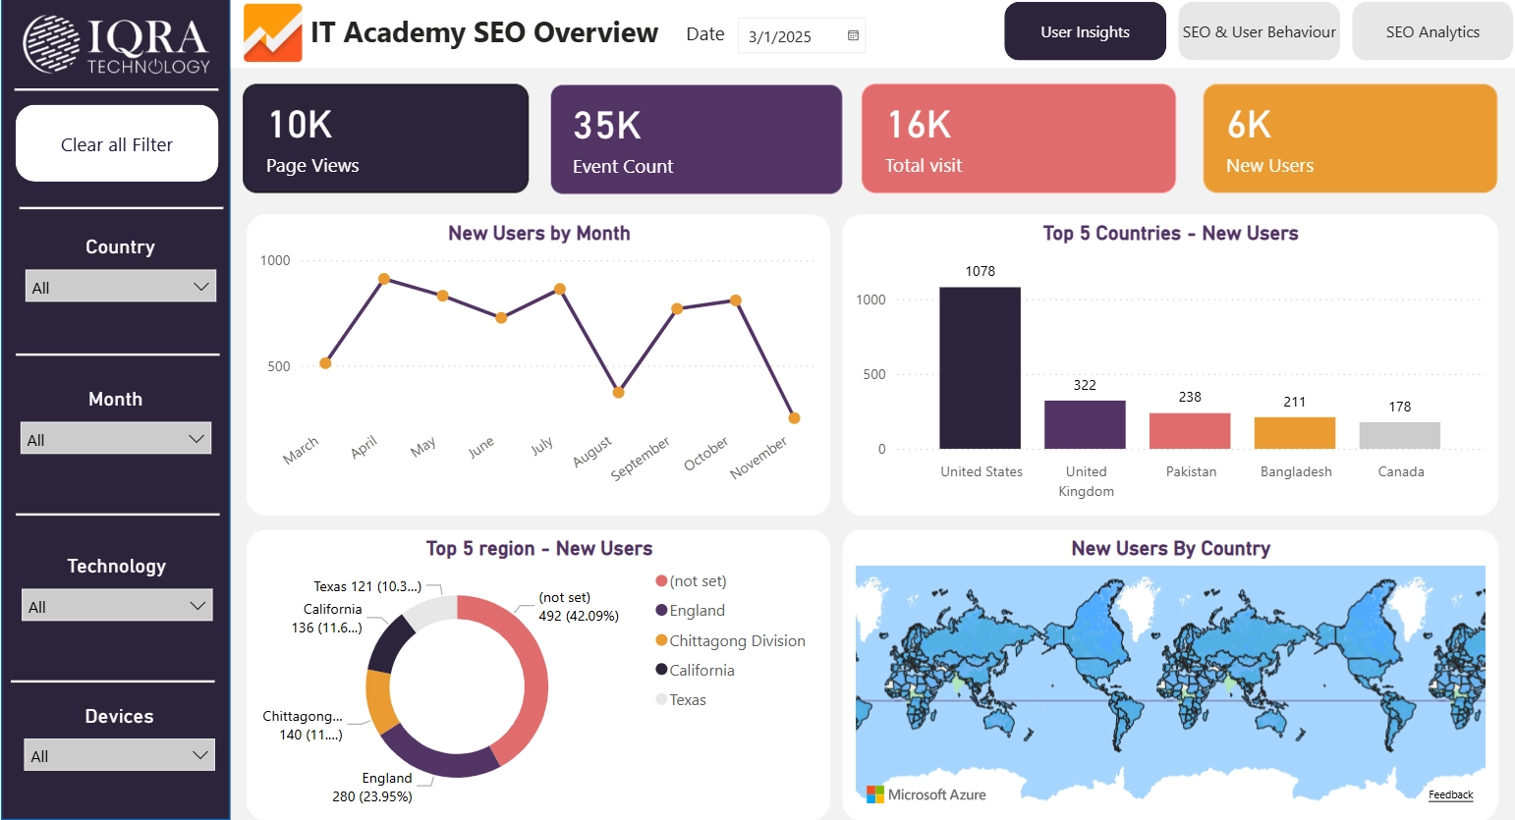
Task: Click the Google Analytics logo icon
Action: (x=272, y=33)
